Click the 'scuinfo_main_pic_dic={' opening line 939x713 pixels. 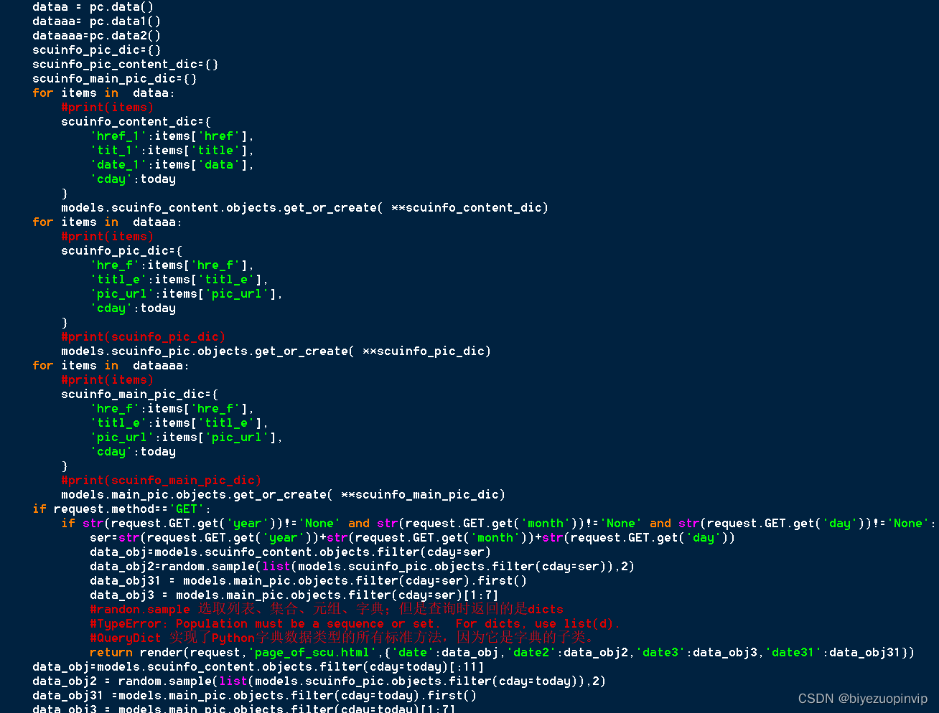(x=140, y=395)
